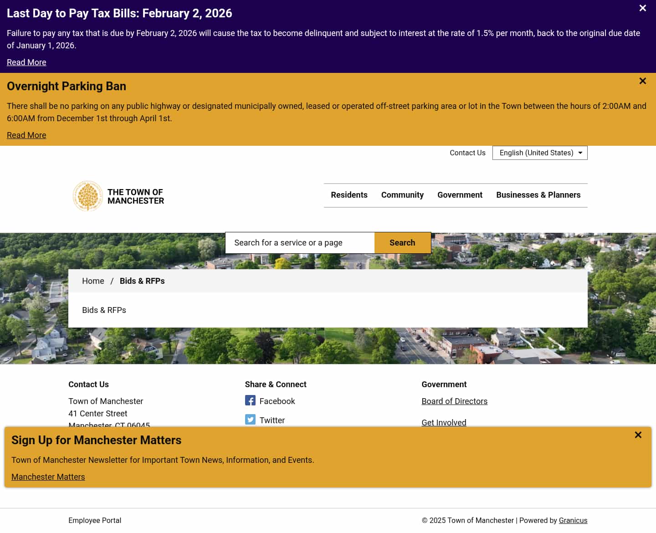Dismiss the Manchester Matters signup banner
This screenshot has height=533, width=656.
pyautogui.click(x=638, y=435)
